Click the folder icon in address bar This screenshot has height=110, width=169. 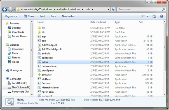click(x=18, y=9)
